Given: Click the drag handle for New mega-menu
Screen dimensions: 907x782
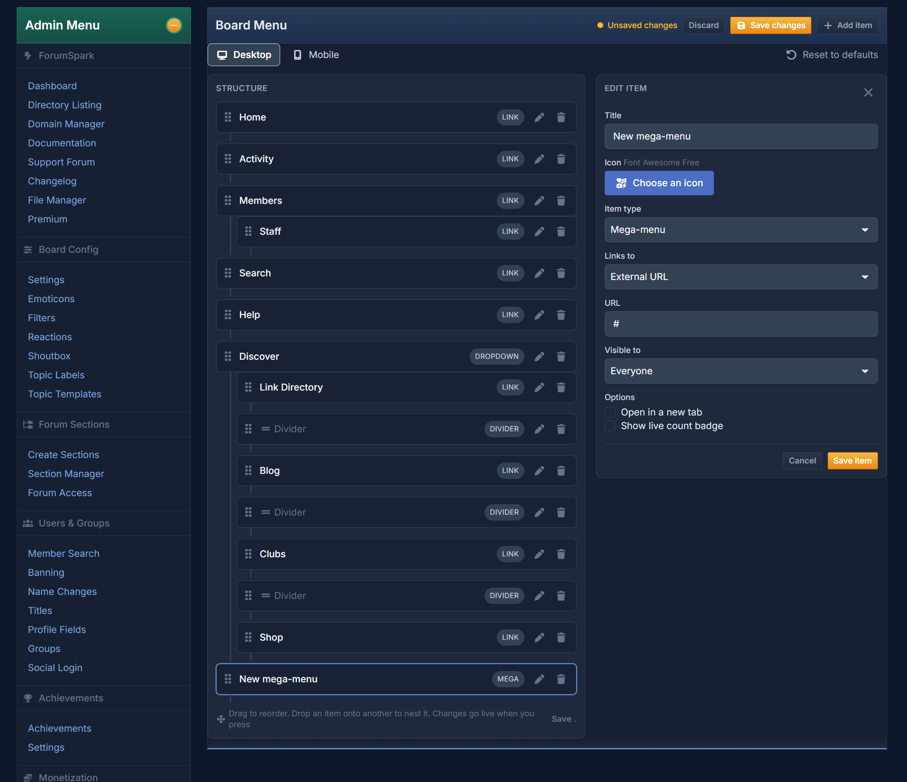Looking at the screenshot, I should (x=228, y=679).
